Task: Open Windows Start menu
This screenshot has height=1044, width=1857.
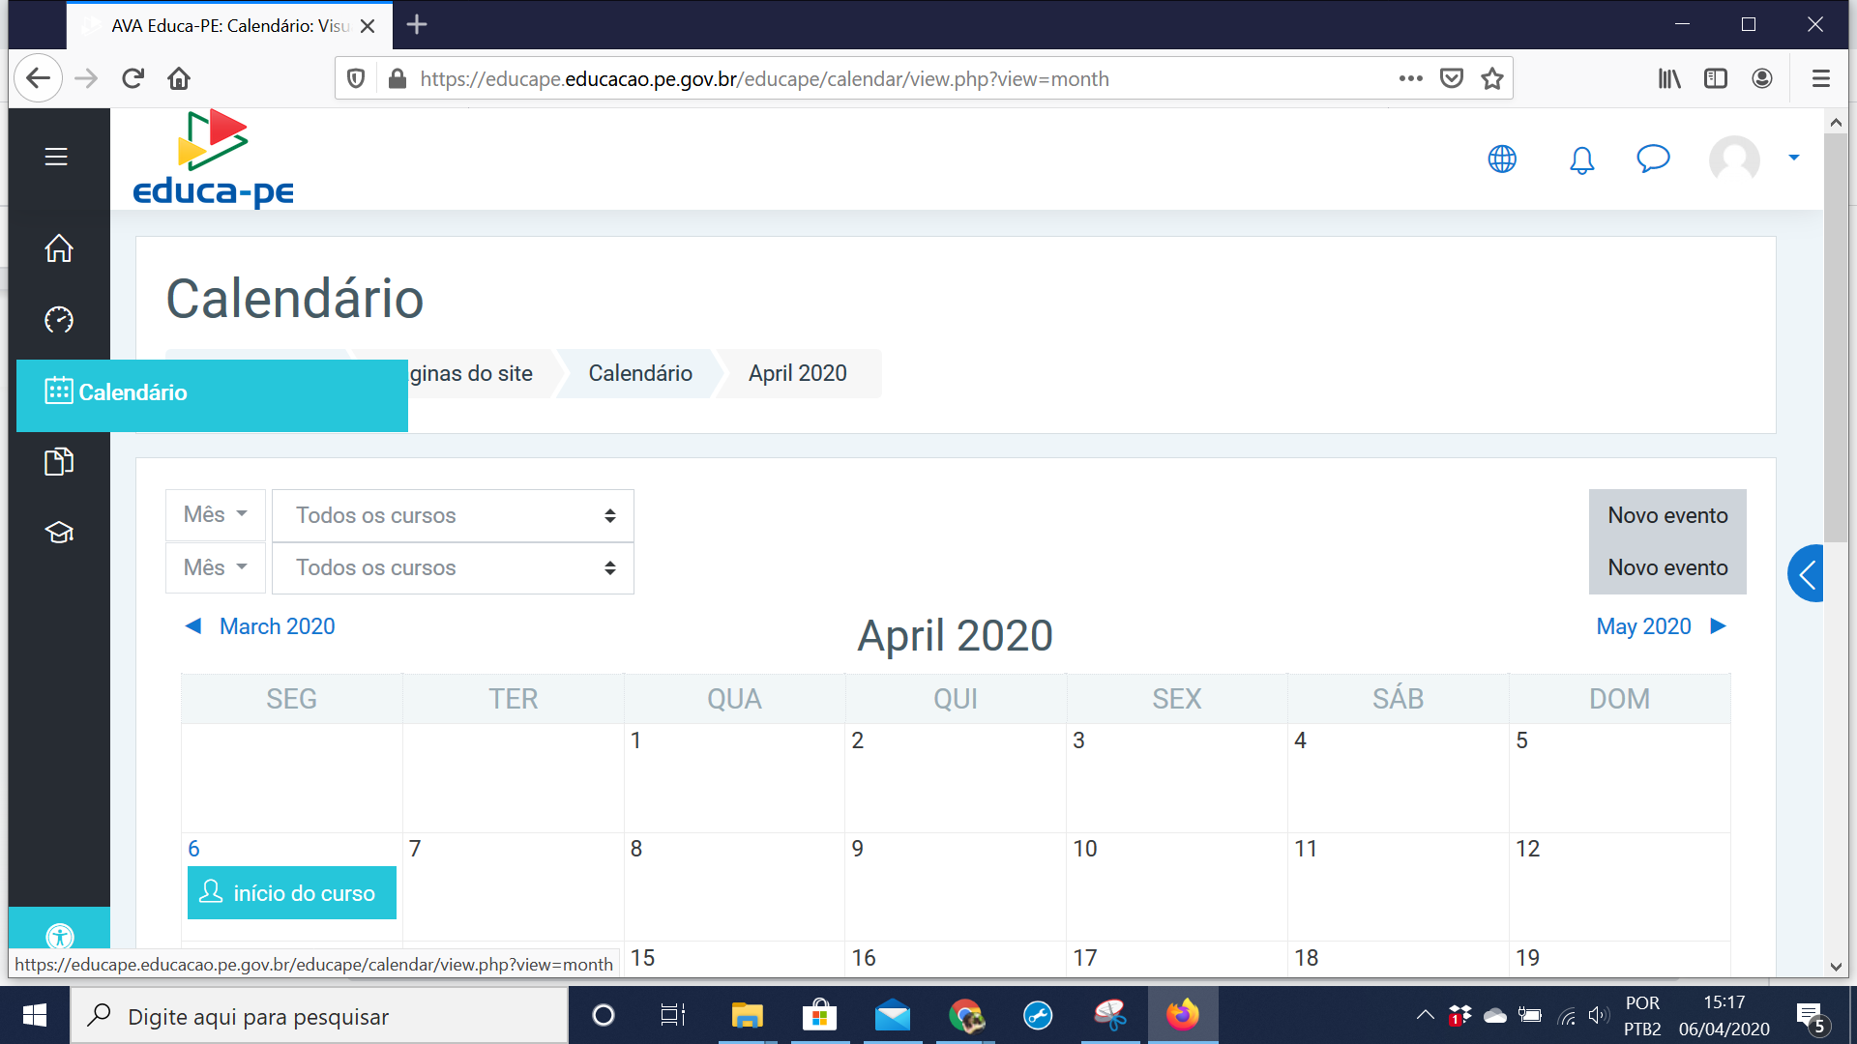Action: click(35, 1015)
